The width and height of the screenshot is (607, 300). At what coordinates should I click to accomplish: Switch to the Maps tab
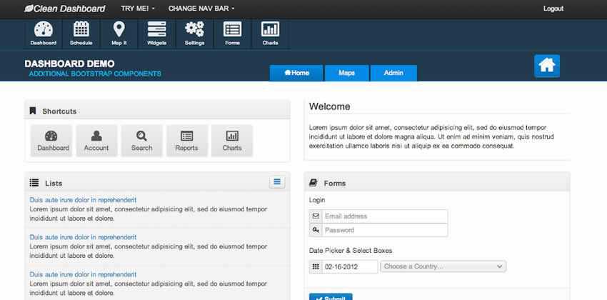pos(346,73)
